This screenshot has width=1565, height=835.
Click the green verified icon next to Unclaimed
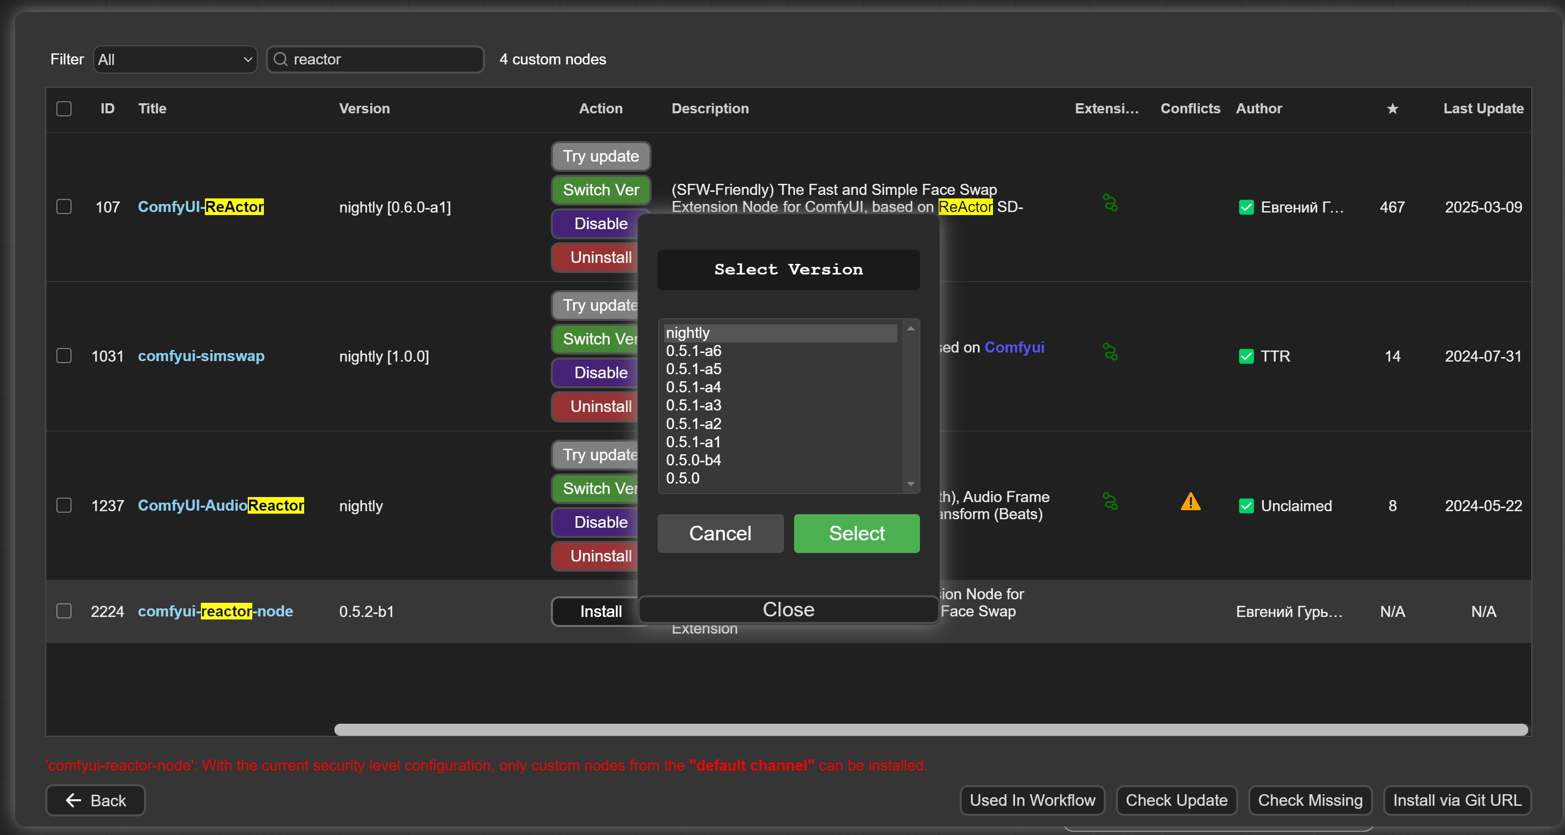click(x=1246, y=506)
